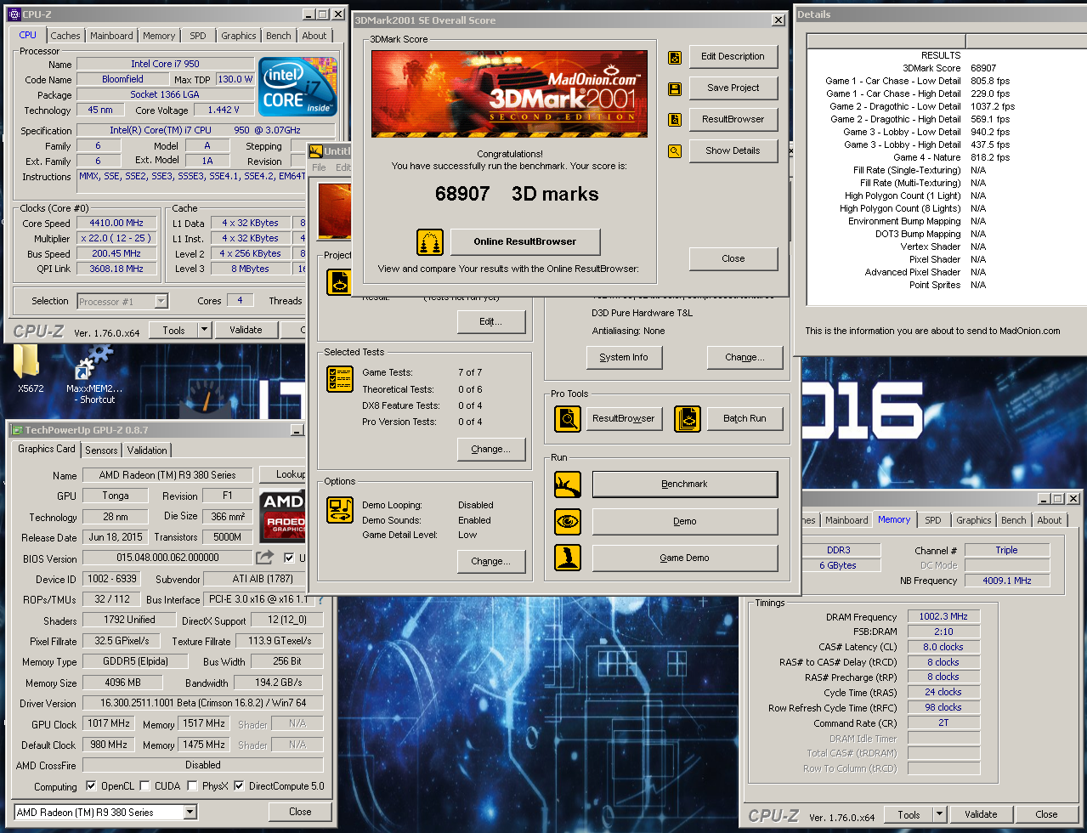Click the Driver Version field in GPU-Z

[x=202, y=703]
